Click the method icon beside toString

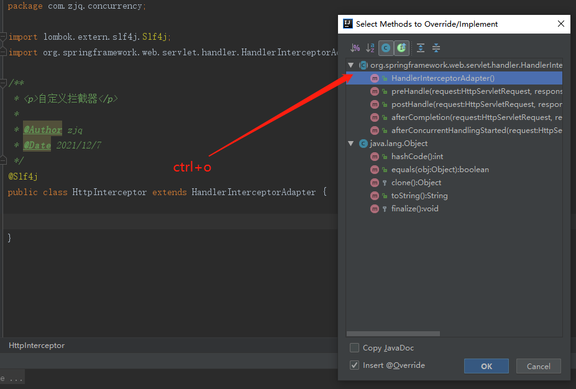[374, 196]
